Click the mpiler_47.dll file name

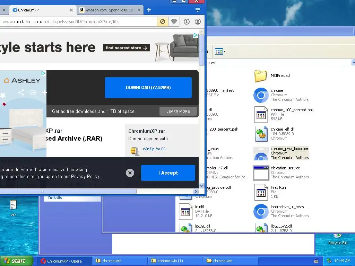[x=217, y=168]
